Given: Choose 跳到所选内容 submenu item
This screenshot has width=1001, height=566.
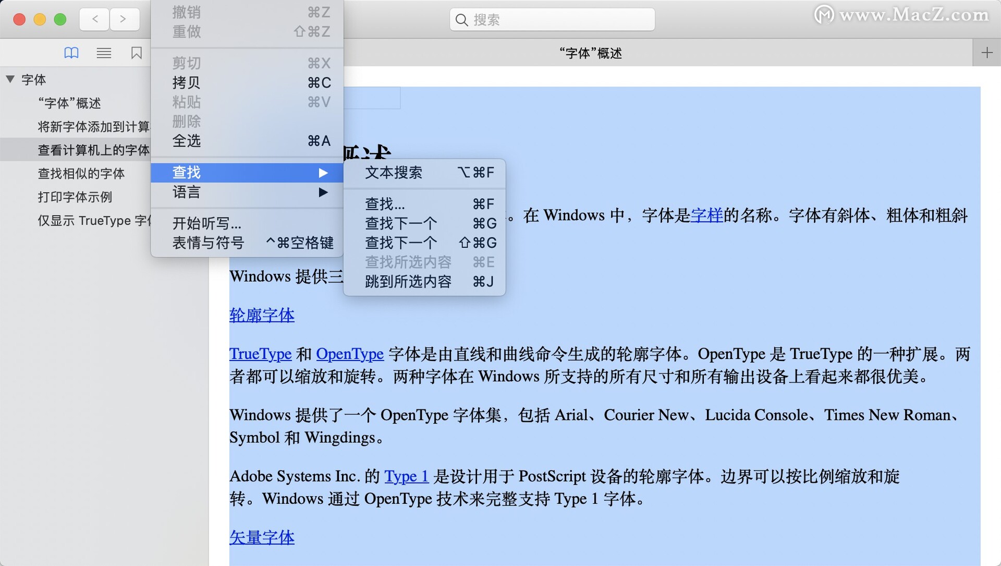Looking at the screenshot, I should (424, 282).
